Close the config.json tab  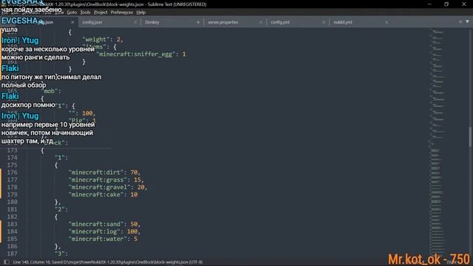coord(135,22)
